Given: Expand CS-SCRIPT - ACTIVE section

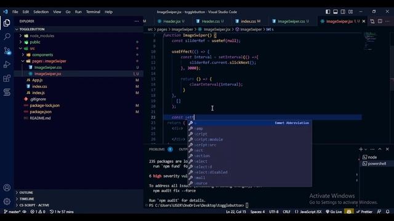Looking at the screenshot, I should [34, 205].
